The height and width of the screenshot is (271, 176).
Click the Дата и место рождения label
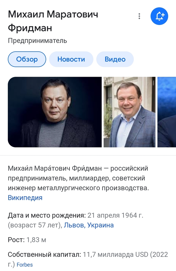(47, 215)
